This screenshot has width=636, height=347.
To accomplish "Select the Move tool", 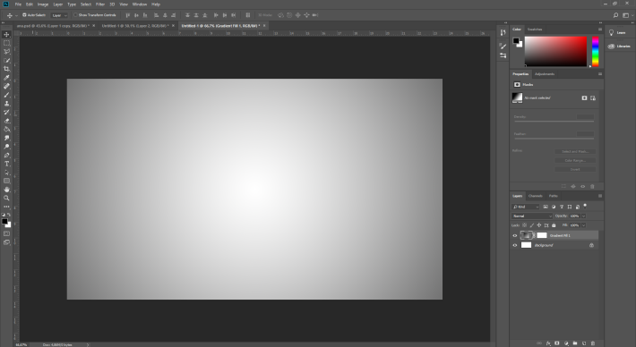I will (x=6, y=34).
